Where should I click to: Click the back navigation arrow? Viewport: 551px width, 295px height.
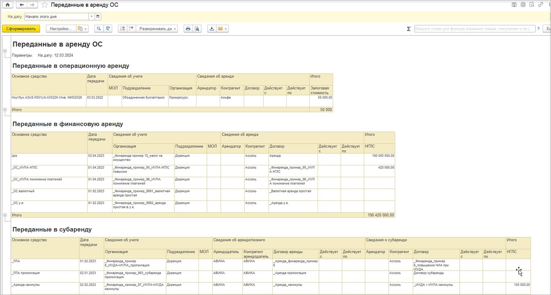[x=22, y=5]
